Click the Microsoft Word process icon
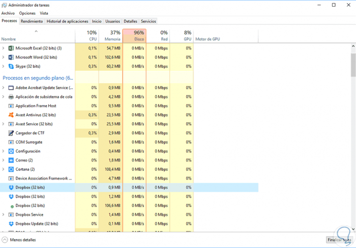The height and width of the screenshot is (248, 356). point(11,57)
